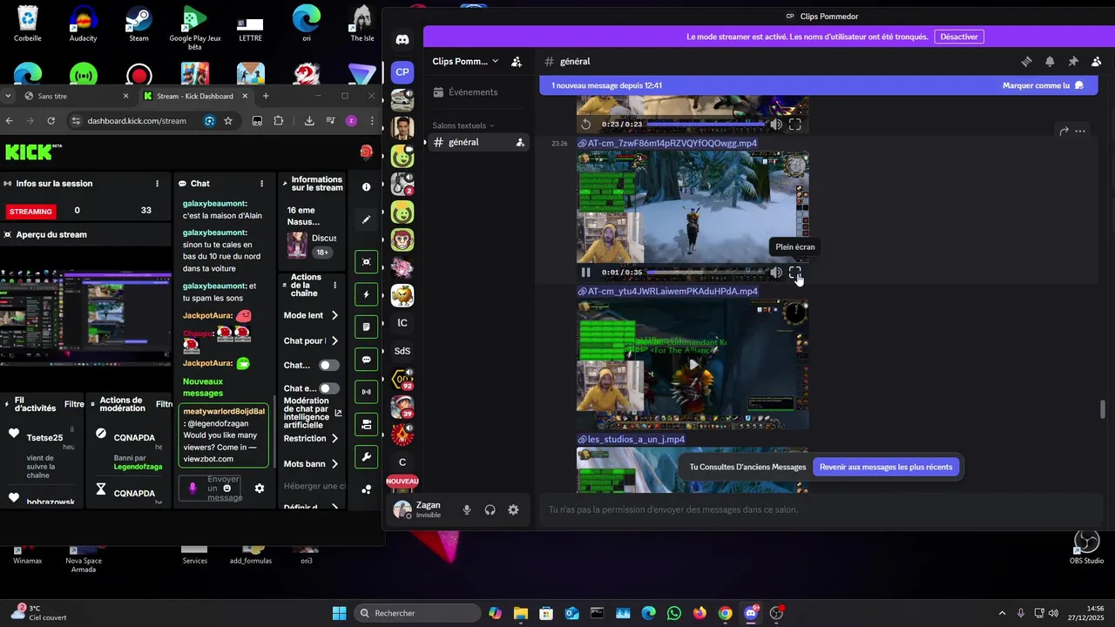Click Marquer comme lu
Viewport: 1115px width, 627px height.
pos(1043,85)
